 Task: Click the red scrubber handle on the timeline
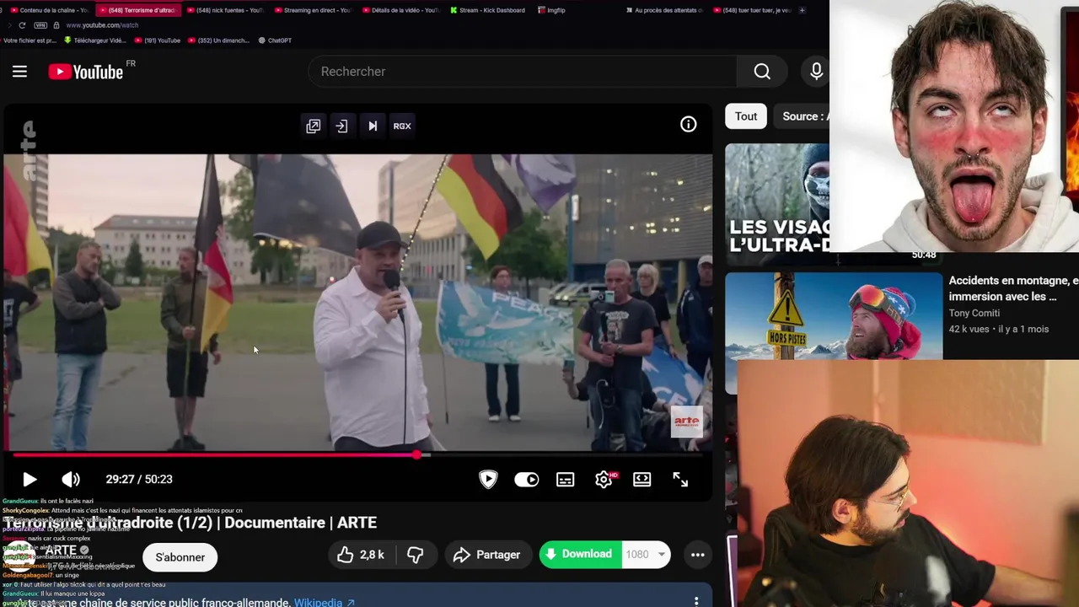(x=417, y=455)
